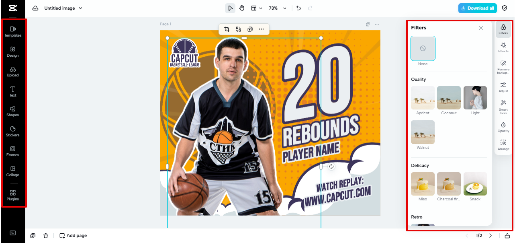515x243 pixels.
Task: Undo the last action
Action: [298, 8]
